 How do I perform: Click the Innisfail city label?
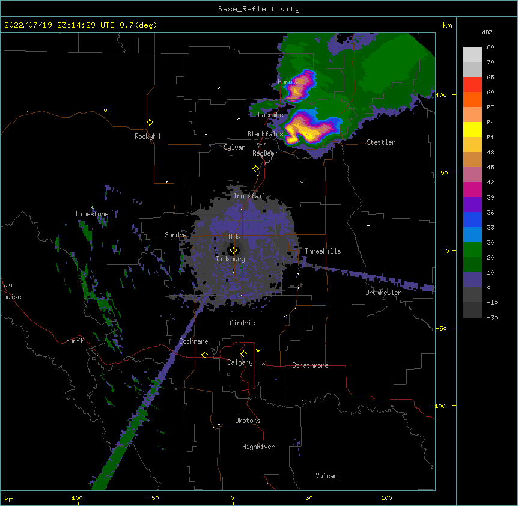249,196
